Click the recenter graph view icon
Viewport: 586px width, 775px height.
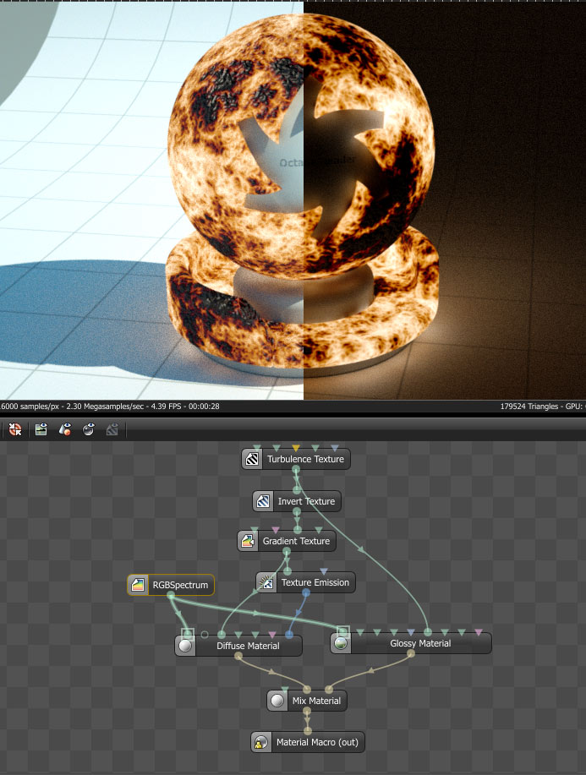click(15, 429)
